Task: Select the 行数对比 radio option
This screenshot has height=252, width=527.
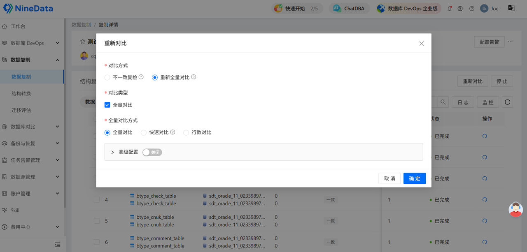Action: point(186,132)
